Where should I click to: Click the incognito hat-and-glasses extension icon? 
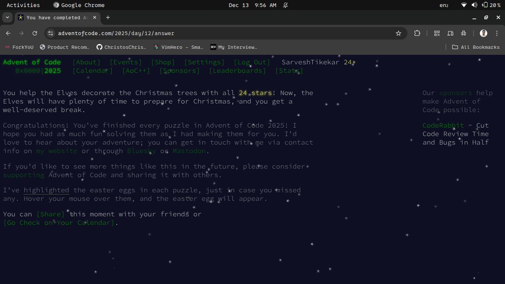[463, 33]
